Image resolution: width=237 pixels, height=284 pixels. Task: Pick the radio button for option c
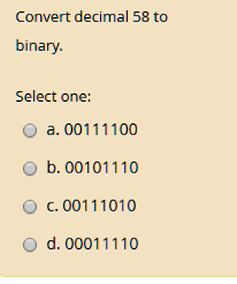click(x=30, y=207)
